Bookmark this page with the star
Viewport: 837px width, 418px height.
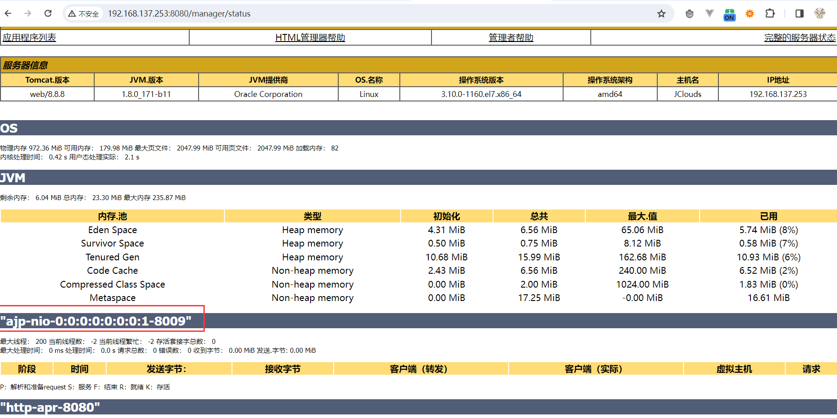coord(662,13)
